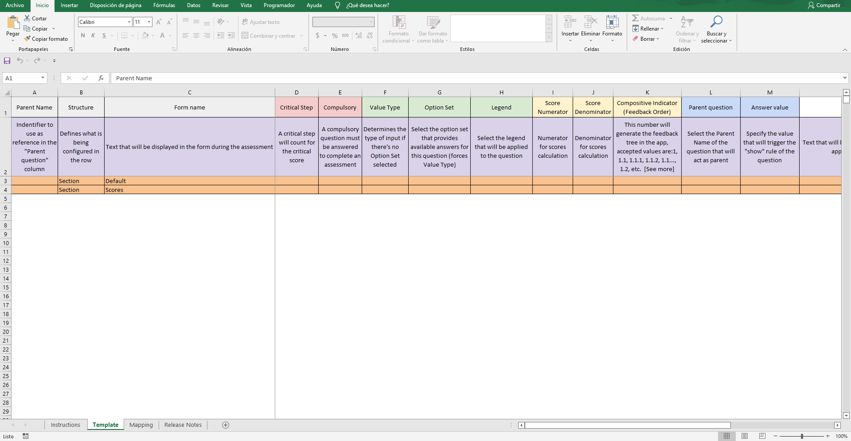
Task: Toggle Ajustar texto wrap option
Action: [261, 22]
